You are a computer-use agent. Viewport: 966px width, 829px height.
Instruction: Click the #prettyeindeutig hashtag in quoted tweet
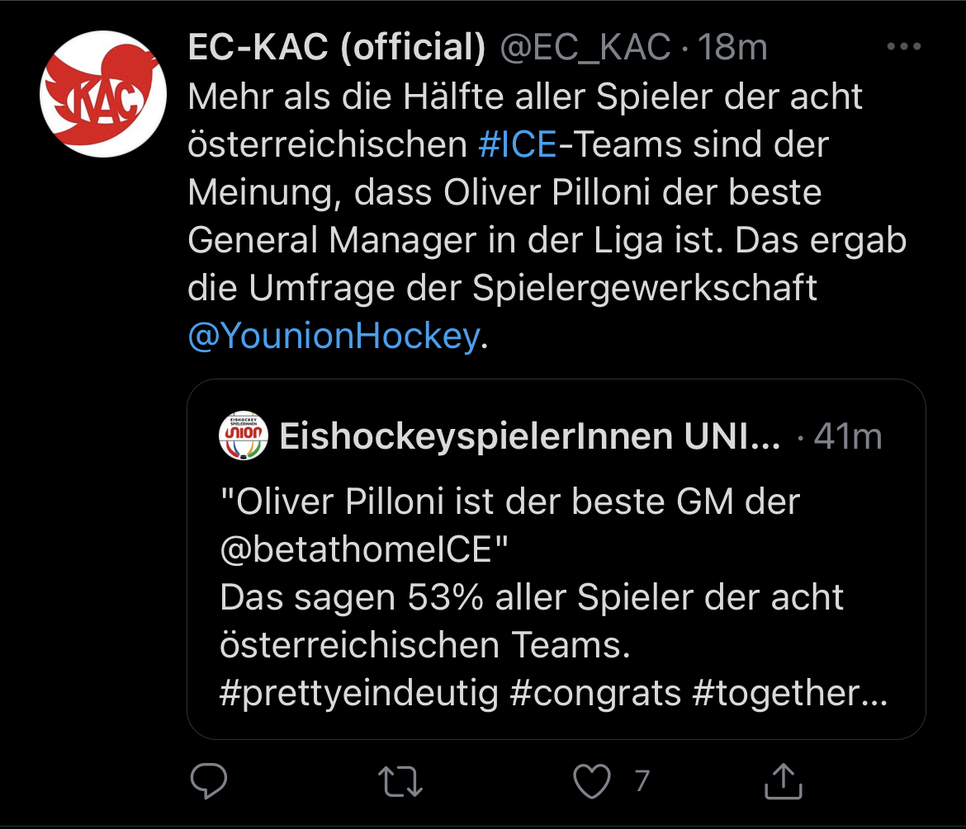(x=359, y=693)
